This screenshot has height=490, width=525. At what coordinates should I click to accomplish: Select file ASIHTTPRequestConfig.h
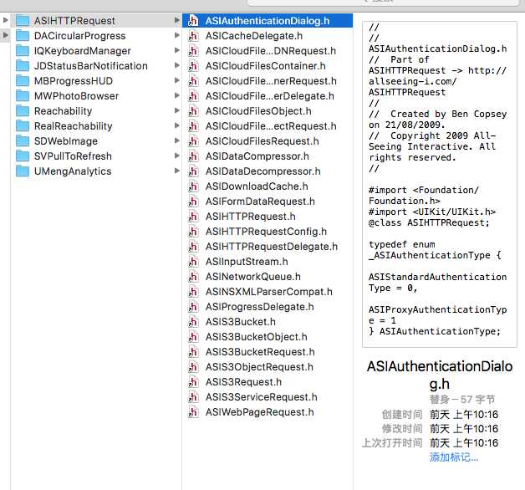(268, 232)
